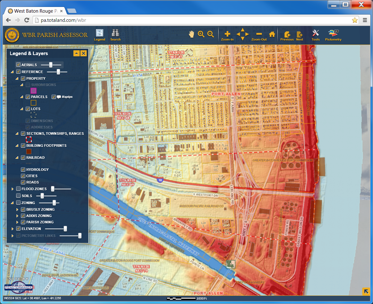Enable the FLOOD ZONES layer
Viewport: 373px width, 304px height.
[18, 189]
